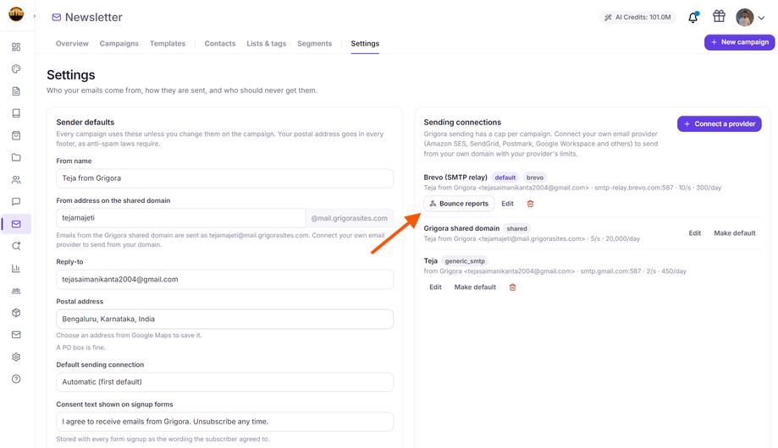Viewport: 778px width, 448px height.
Task: Open the gear settings icon in sidebar
Action: pos(16,357)
